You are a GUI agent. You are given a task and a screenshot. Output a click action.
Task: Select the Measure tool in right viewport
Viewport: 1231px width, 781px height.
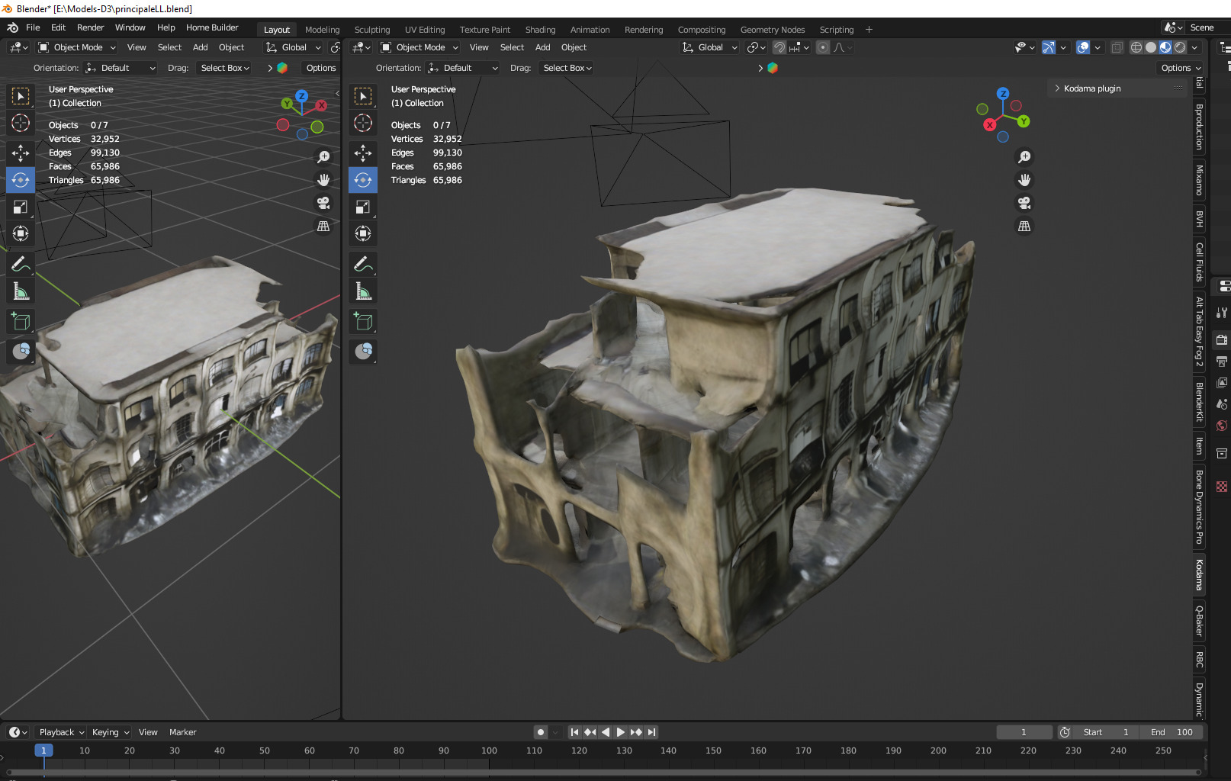coord(363,291)
